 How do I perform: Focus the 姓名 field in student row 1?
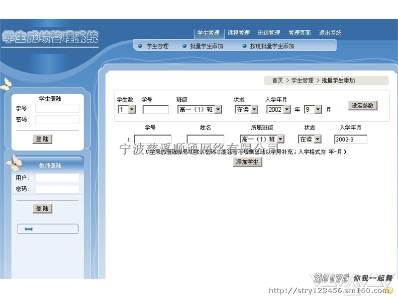point(205,140)
